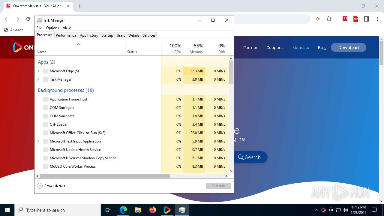Open the Blog link on webpage
384x216 pixels.
tap(322, 47)
